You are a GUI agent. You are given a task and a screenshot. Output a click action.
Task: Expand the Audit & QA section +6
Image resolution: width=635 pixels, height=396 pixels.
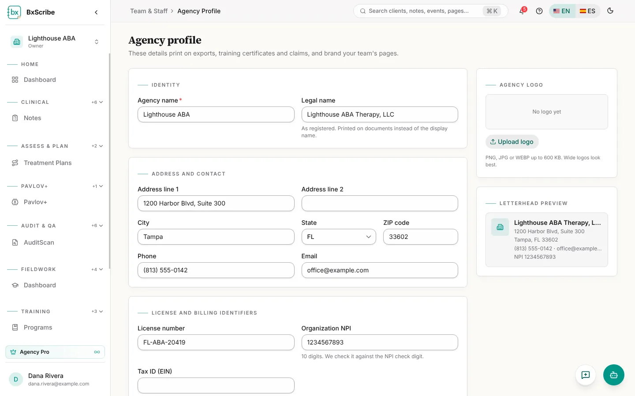97,226
